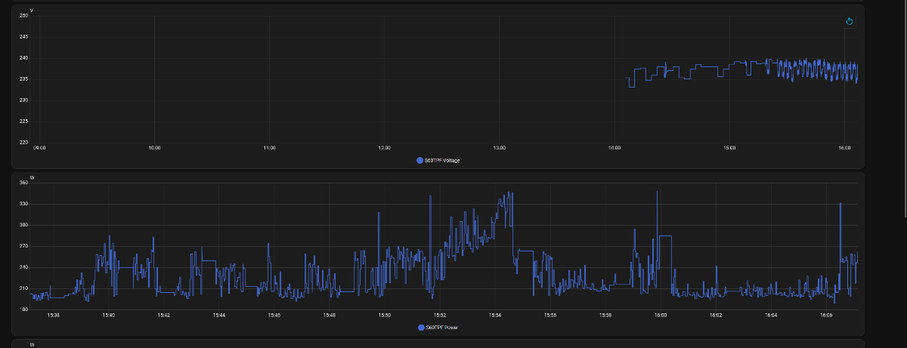Click the blue dot beside S60TPF Power

pyautogui.click(x=421, y=328)
